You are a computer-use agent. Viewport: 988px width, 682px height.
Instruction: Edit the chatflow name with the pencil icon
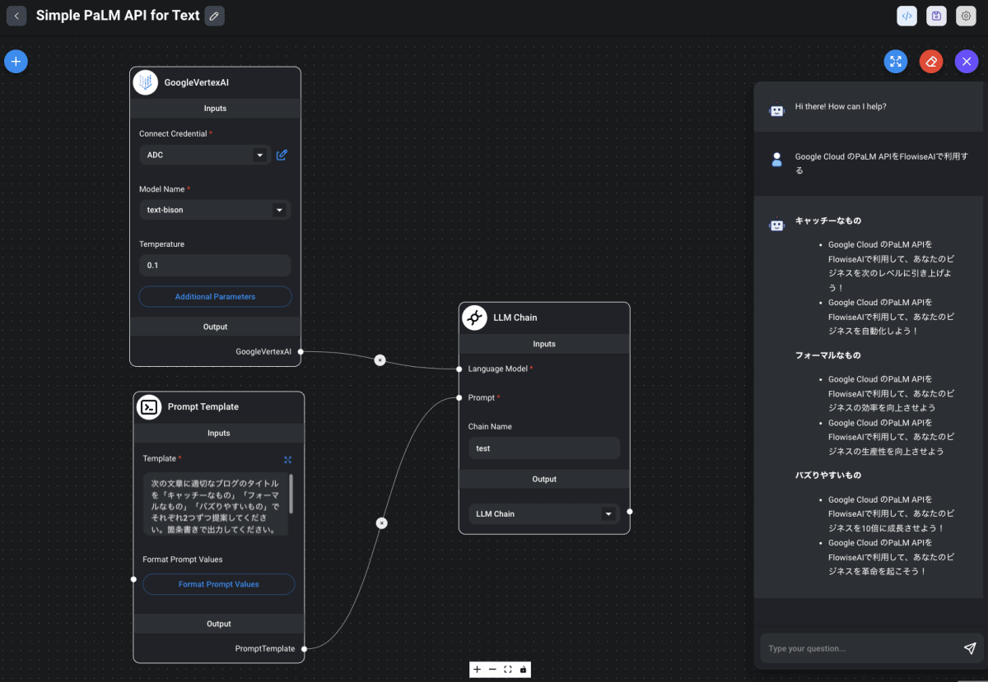[214, 16]
